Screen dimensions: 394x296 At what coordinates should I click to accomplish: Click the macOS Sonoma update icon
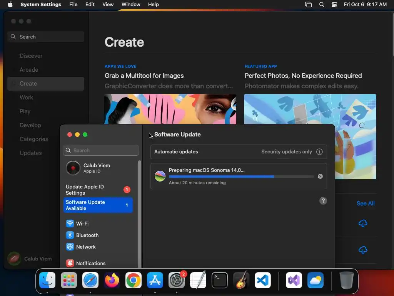tap(160, 176)
